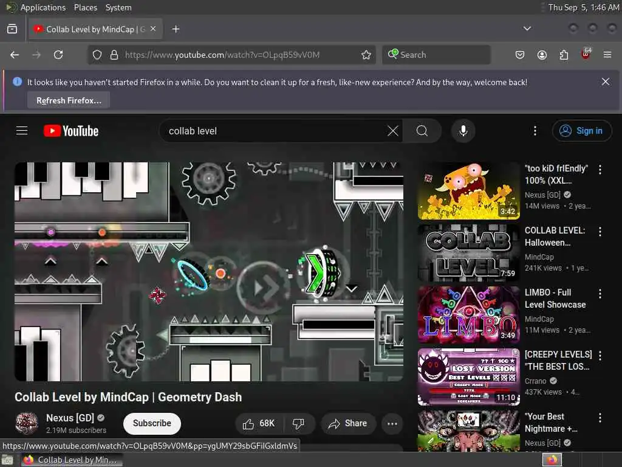
Task: Subscribe to Nexus [GD] channel
Action: (152, 424)
